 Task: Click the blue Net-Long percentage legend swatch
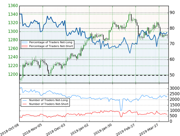point(24,42)
